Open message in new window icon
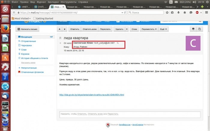The width and height of the screenshot is (210, 131). (200, 29)
